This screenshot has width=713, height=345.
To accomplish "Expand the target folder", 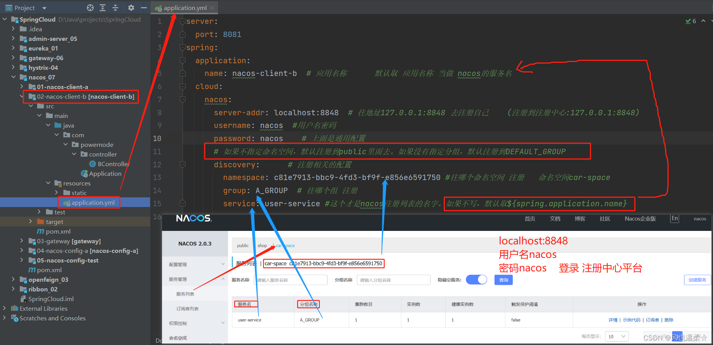I will (x=30, y=222).
